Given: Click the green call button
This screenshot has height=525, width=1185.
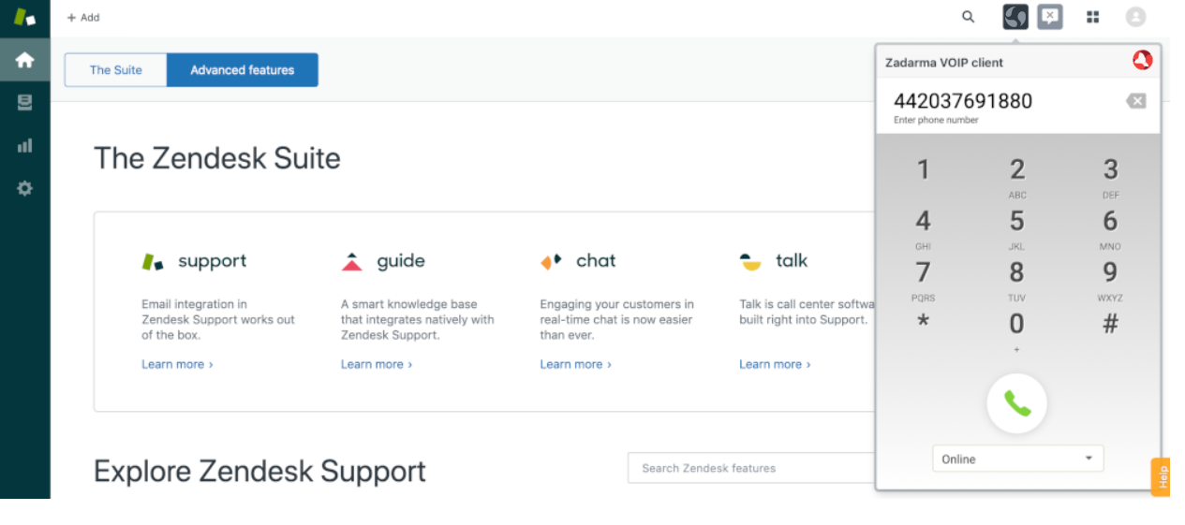Looking at the screenshot, I should click(1016, 403).
